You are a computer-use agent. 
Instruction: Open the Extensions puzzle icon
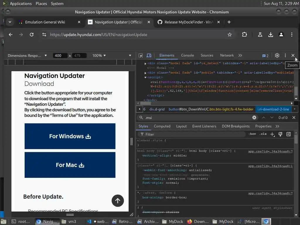coord(244,35)
